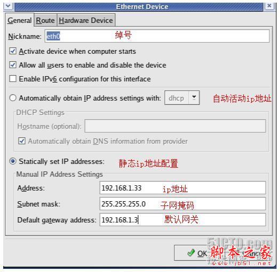Click the Default gateway address field
This screenshot has height=272, width=280.
[182, 220]
